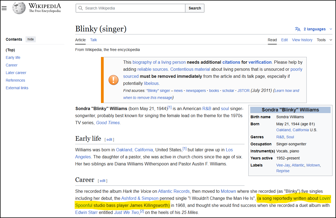This screenshot has width=336, height=218.
Task: Open the View history tab
Action: coord(302,40)
